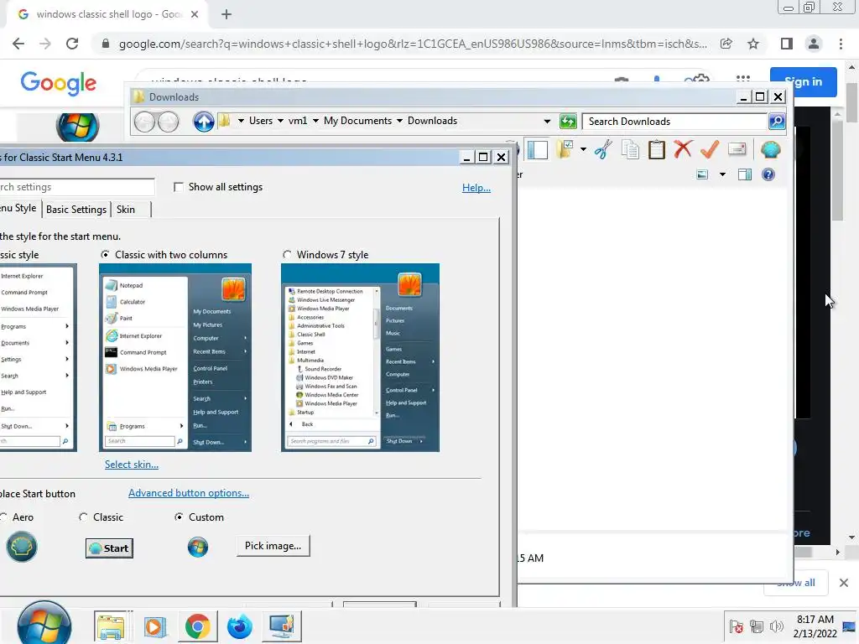Open the Folder Options toolbar icon
The height and width of the screenshot is (644, 859).
click(565, 149)
